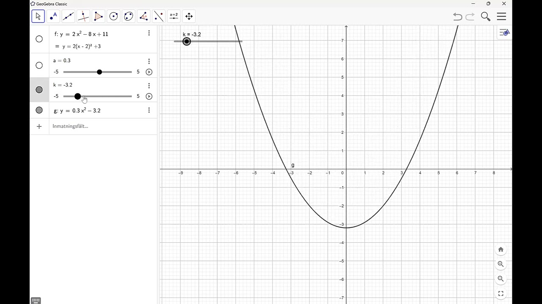Select the Move Graphics View tool
The height and width of the screenshot is (304, 542).
point(189,16)
